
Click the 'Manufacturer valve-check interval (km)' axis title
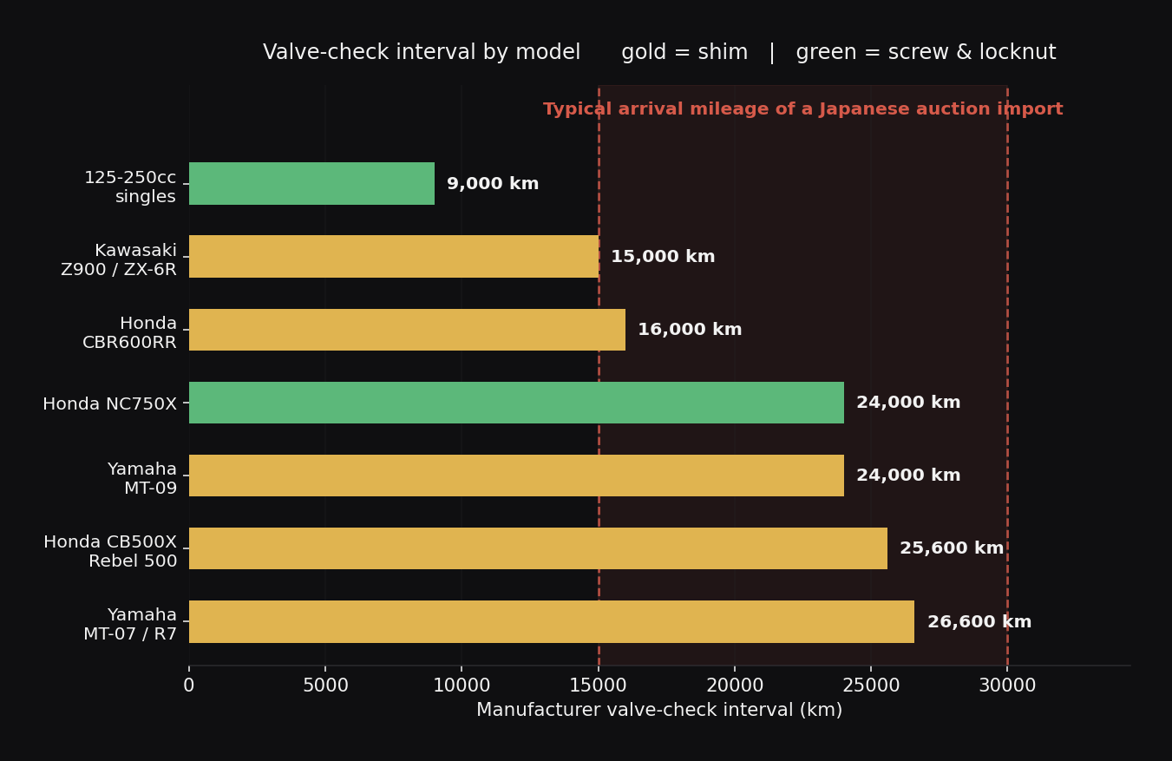(x=659, y=711)
